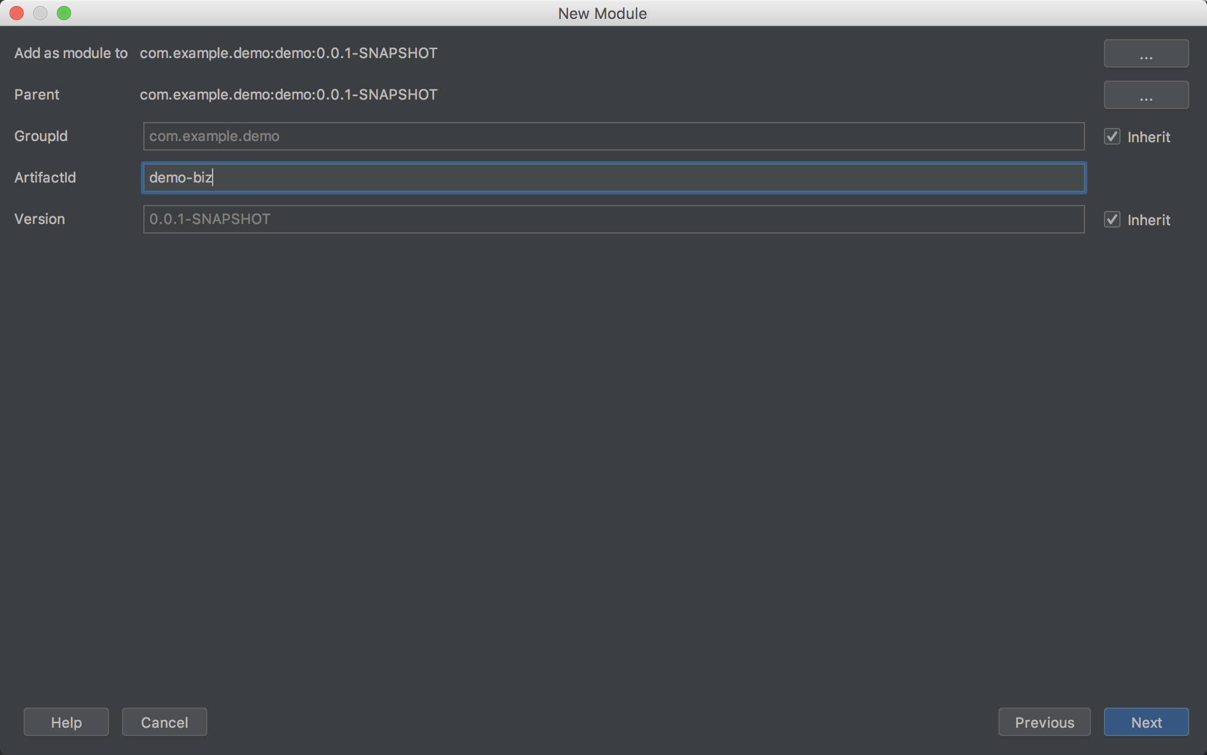This screenshot has width=1207, height=755.
Task: Click the GroupId input field
Action: (614, 136)
